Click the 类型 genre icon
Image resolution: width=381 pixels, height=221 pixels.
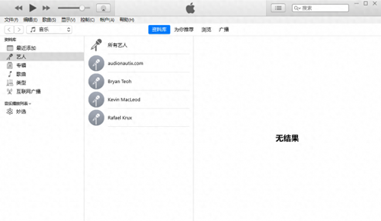click(x=10, y=83)
